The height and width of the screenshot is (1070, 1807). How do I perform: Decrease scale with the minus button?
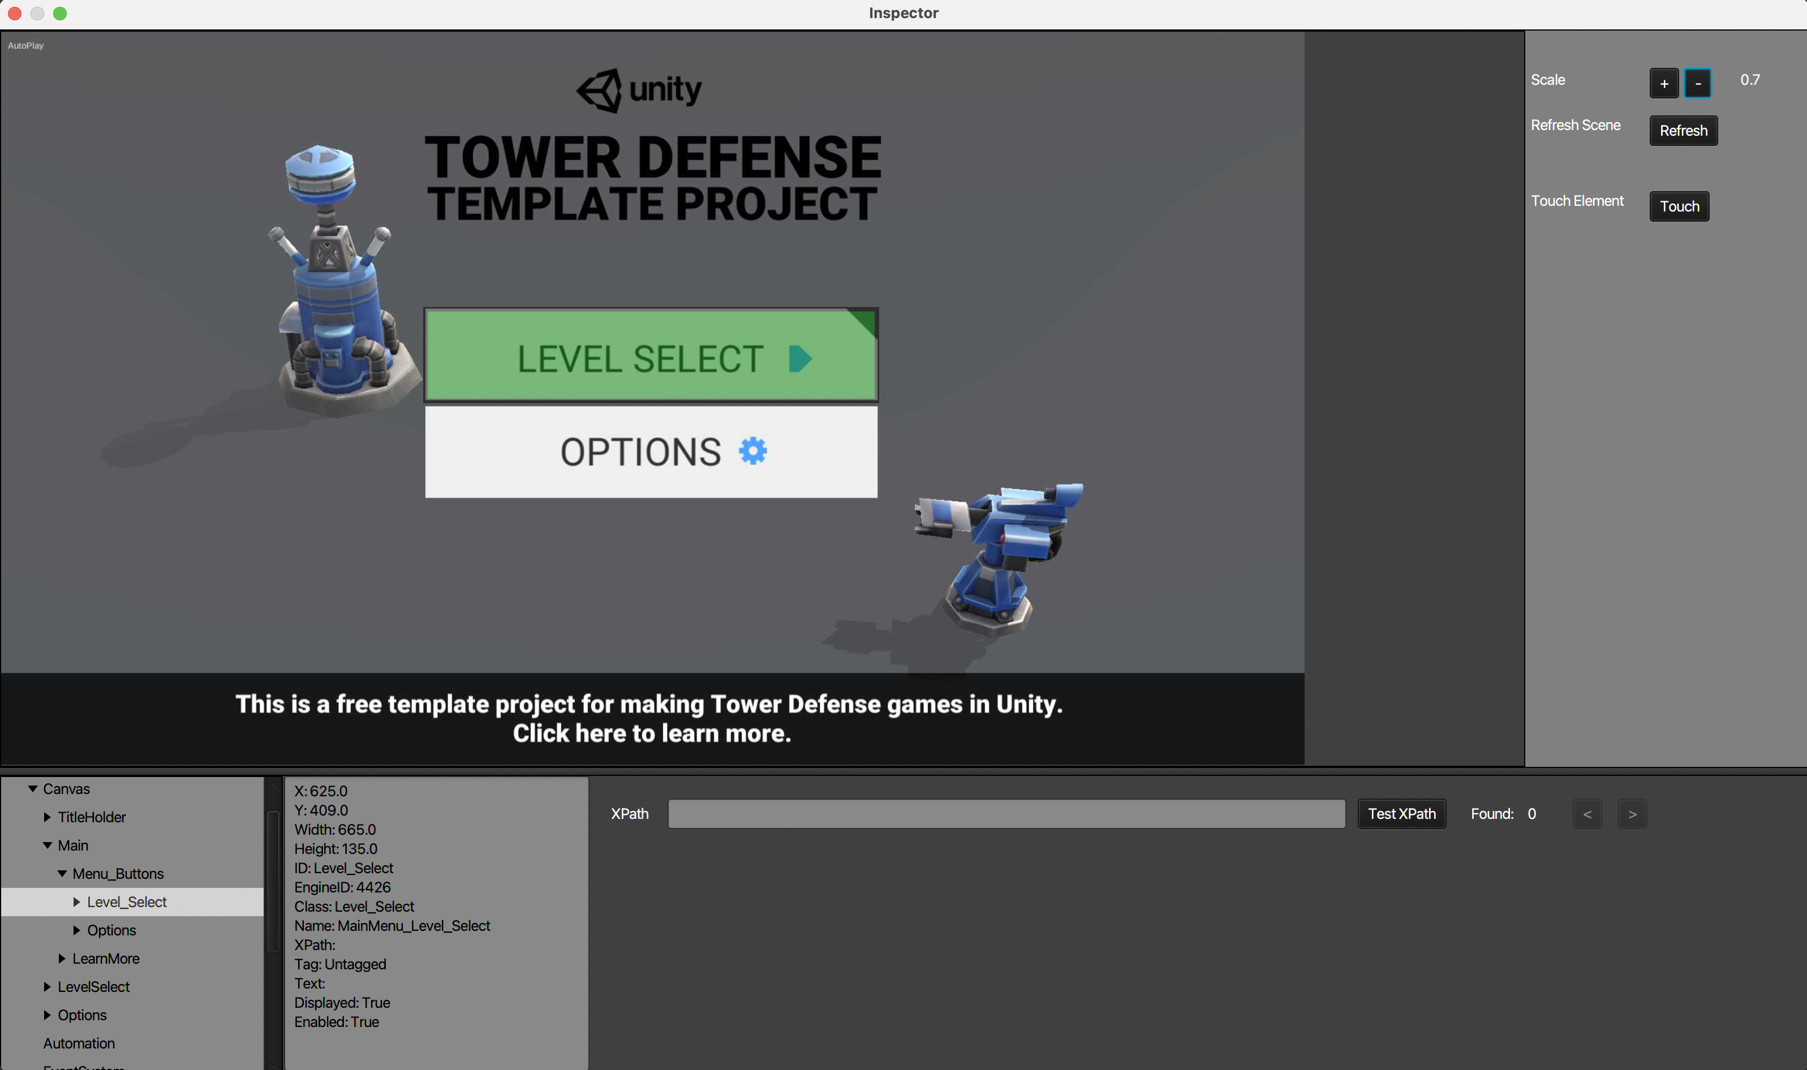pos(1697,83)
